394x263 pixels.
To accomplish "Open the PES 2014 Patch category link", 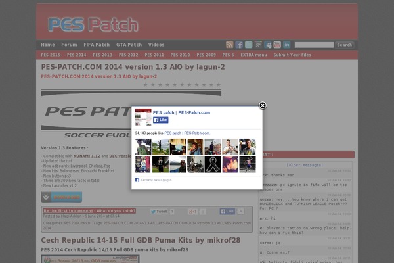I will coord(77,223).
